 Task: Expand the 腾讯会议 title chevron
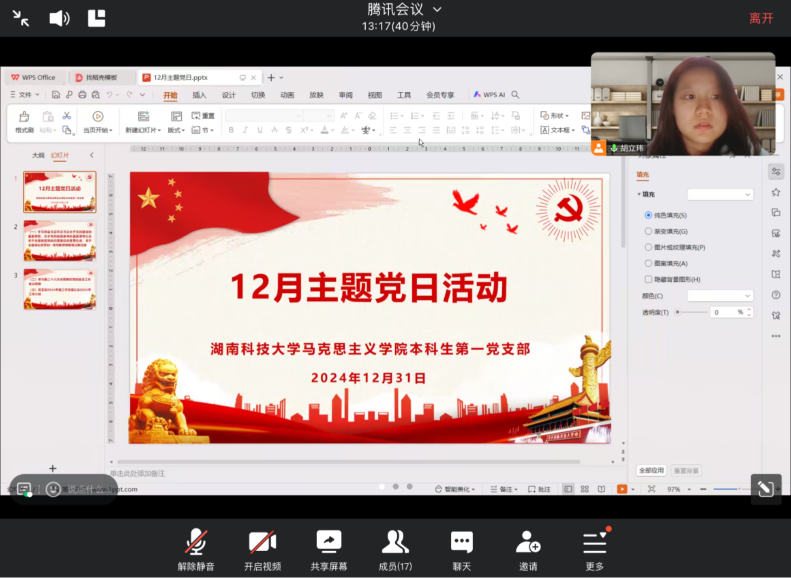point(437,9)
